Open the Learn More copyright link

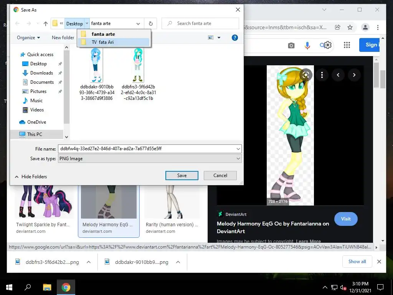click(x=308, y=241)
